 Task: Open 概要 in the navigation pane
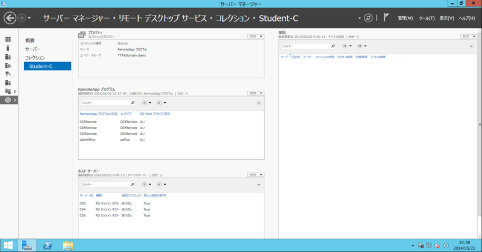coord(30,40)
